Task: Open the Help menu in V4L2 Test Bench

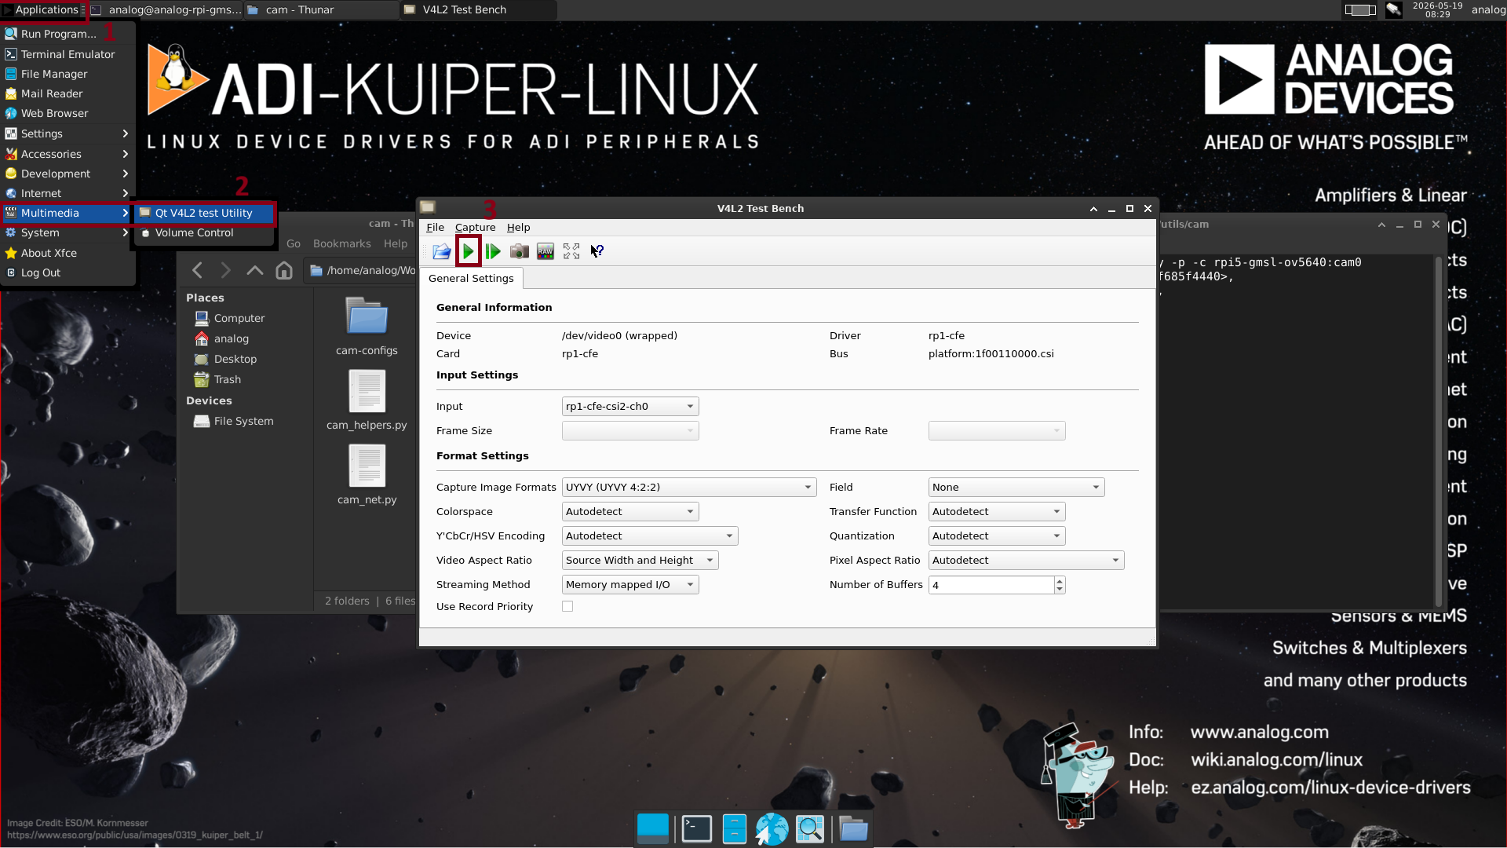Action: [x=518, y=227]
